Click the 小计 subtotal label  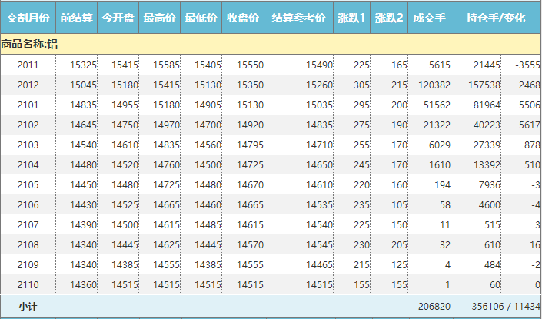point(28,306)
